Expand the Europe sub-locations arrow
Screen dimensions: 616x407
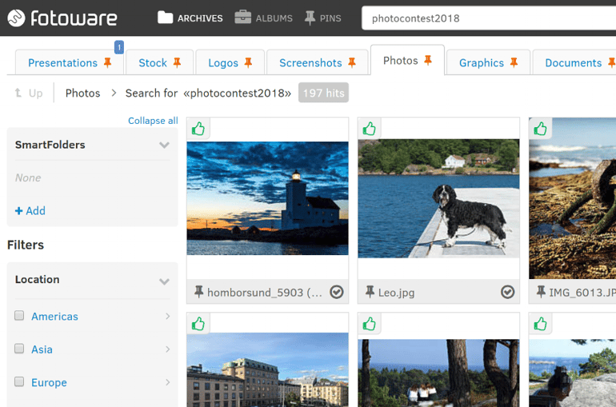click(x=168, y=382)
